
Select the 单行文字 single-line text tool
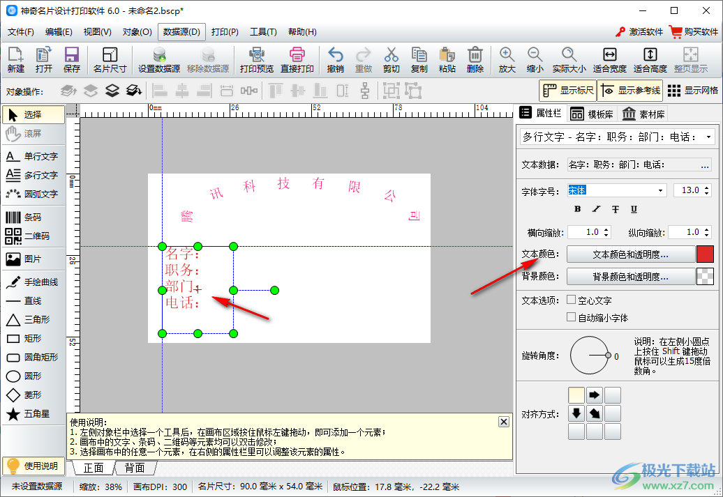coord(33,156)
